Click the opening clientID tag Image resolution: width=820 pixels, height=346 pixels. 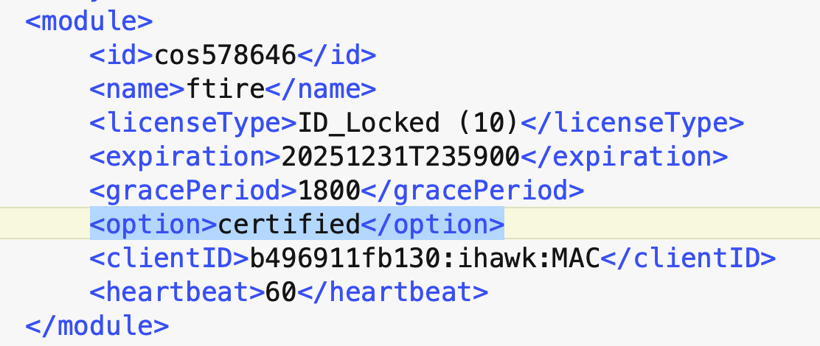point(170,258)
